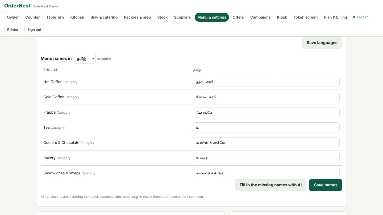Open Plan & billing tab
The height and width of the screenshot is (215, 383).
335,17
